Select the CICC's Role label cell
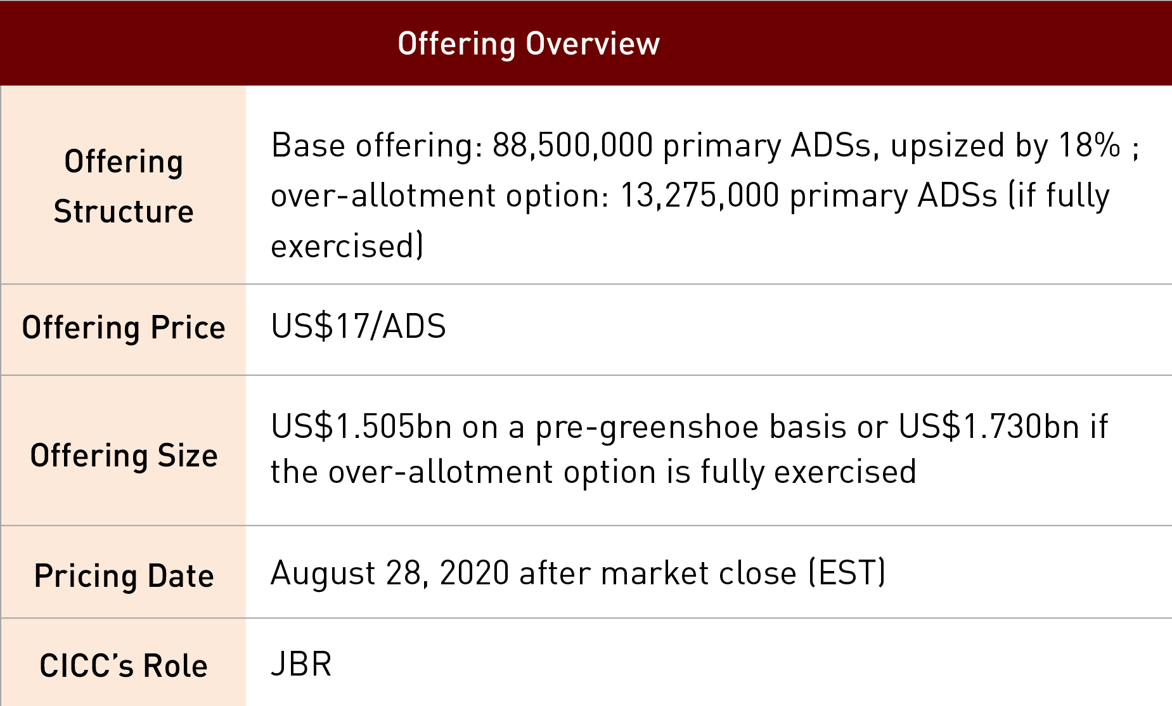The width and height of the screenshot is (1172, 706). pos(124,664)
